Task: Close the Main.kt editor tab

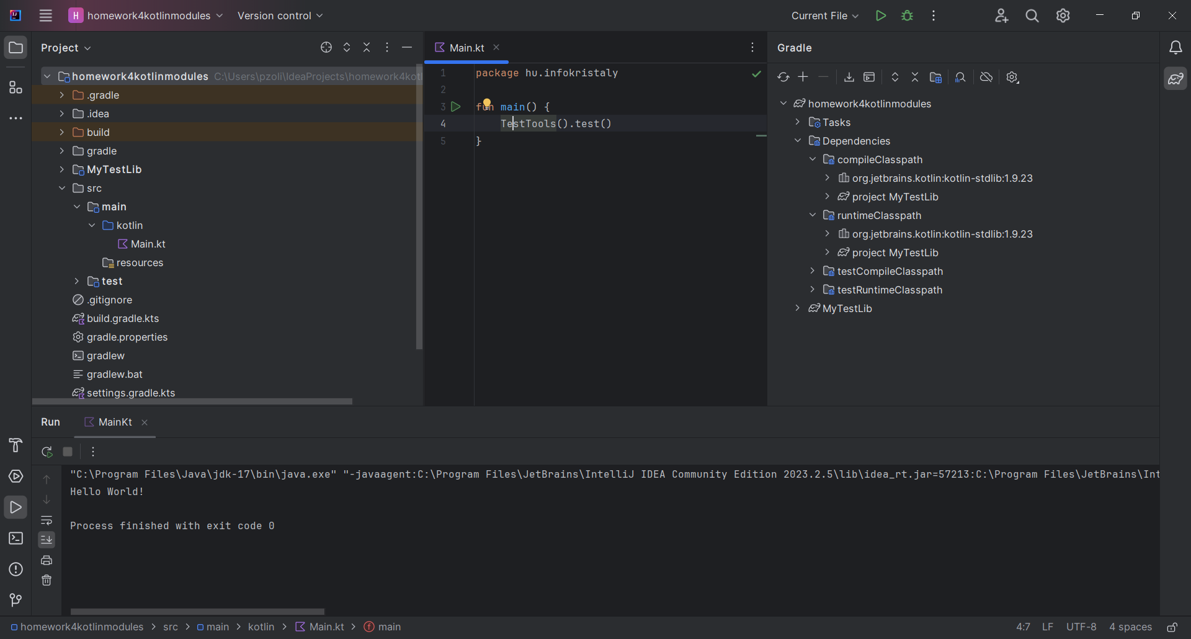Action: (x=496, y=47)
